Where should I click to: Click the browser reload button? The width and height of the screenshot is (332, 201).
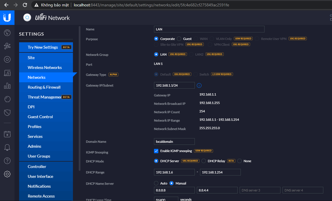[x=25, y=5]
